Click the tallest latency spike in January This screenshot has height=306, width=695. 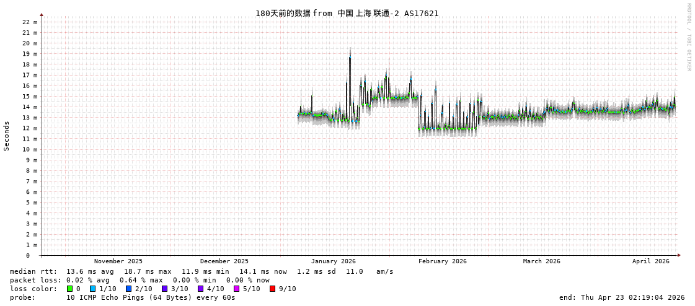(350, 56)
